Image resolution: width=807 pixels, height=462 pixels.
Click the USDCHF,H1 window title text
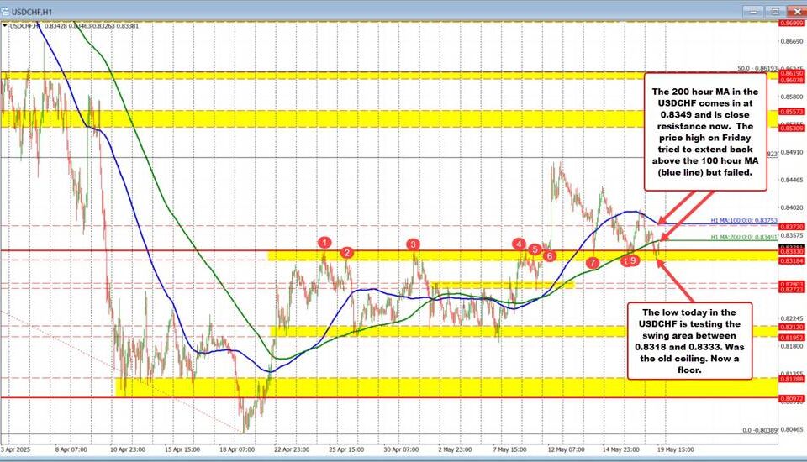32,11
